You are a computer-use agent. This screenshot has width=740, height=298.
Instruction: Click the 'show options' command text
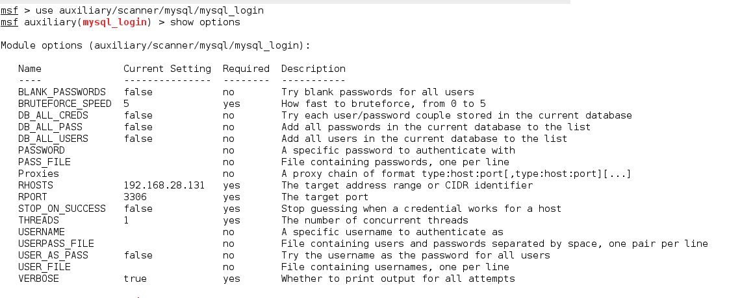point(205,23)
